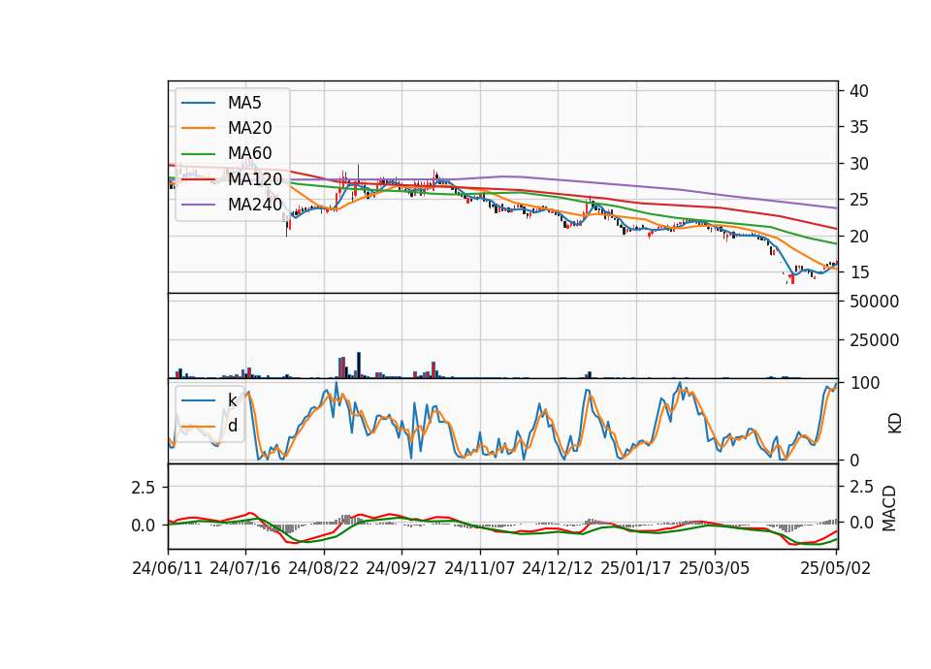Click the blue MA5 line sample in legend
The image size is (931, 669).
pyautogui.click(x=198, y=103)
